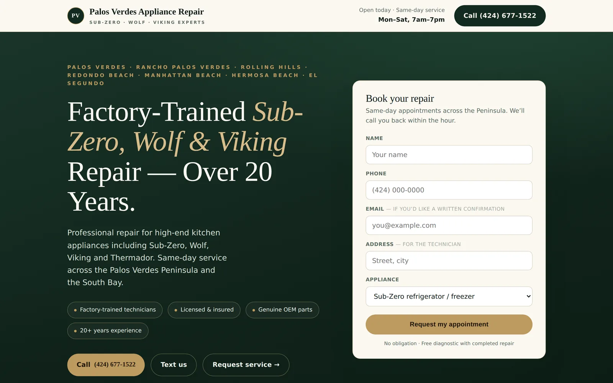Select the Factory-trained technicians badge
The image size is (613, 383).
click(115, 310)
